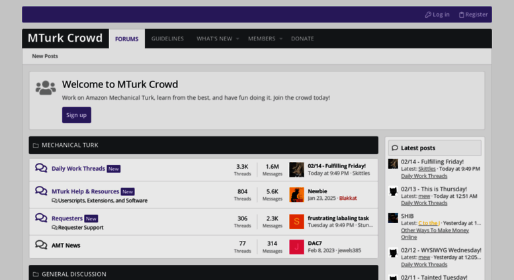514x280 pixels.
Task: Click the General Discussion category folder icon
Action: pyautogui.click(x=36, y=274)
